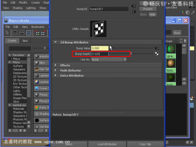The image size is (196, 147).
Task: Switch to the Bins tab
Action: pyautogui.click(x=25, y=41)
